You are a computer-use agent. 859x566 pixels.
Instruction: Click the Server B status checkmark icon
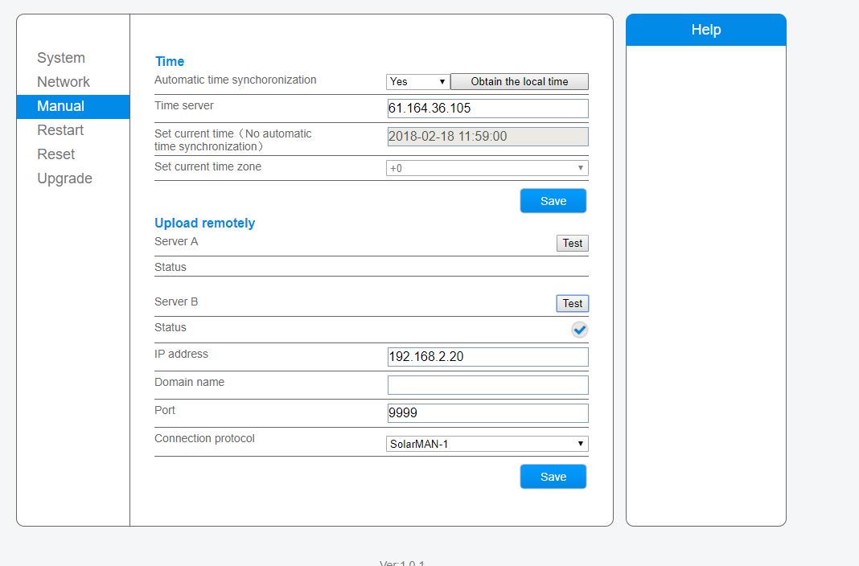(579, 330)
